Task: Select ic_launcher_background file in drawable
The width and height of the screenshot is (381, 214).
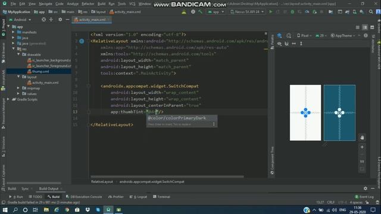Action: 49,60
